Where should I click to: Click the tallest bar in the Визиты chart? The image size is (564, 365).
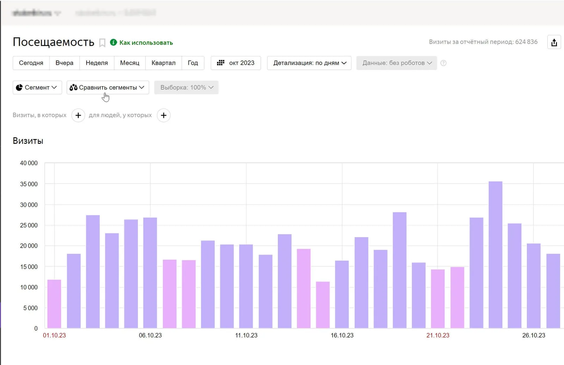(495, 255)
